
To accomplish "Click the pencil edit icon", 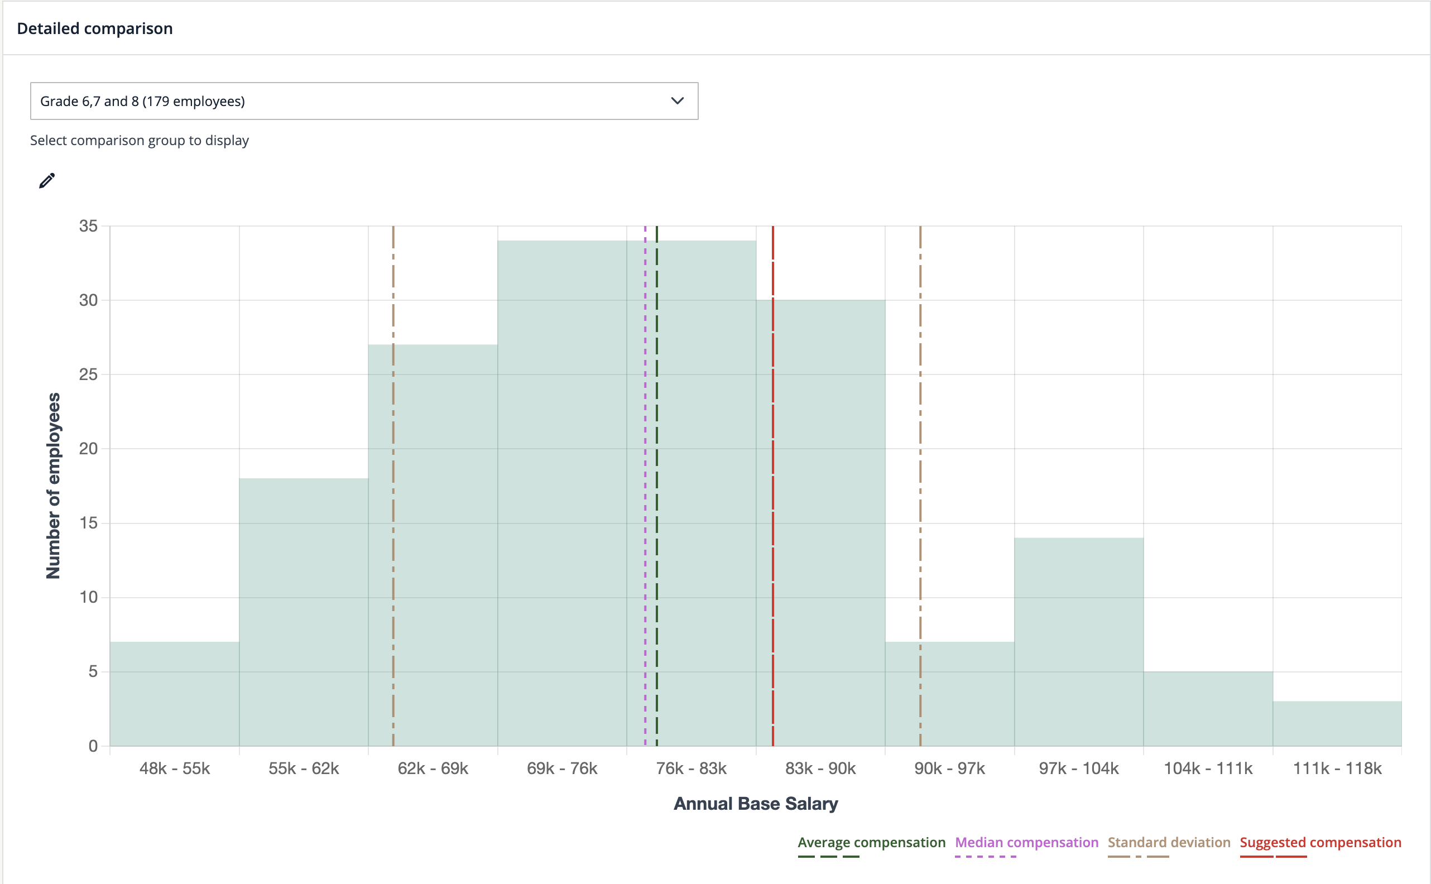I will [47, 181].
